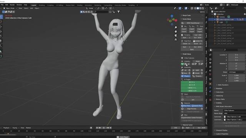Open the Object Mode dropdown
The width and height of the screenshot is (246, 138).
point(10,8)
